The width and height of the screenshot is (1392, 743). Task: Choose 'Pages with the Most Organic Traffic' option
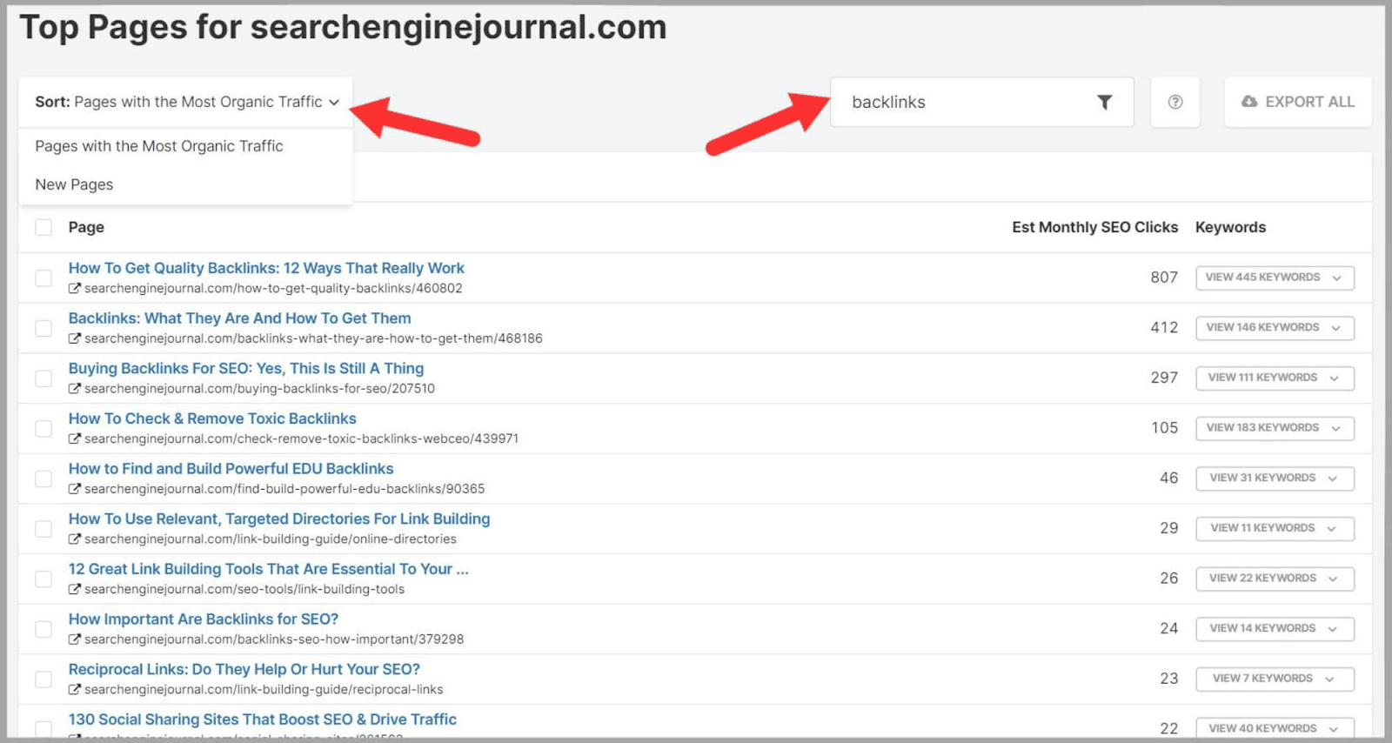coord(159,146)
